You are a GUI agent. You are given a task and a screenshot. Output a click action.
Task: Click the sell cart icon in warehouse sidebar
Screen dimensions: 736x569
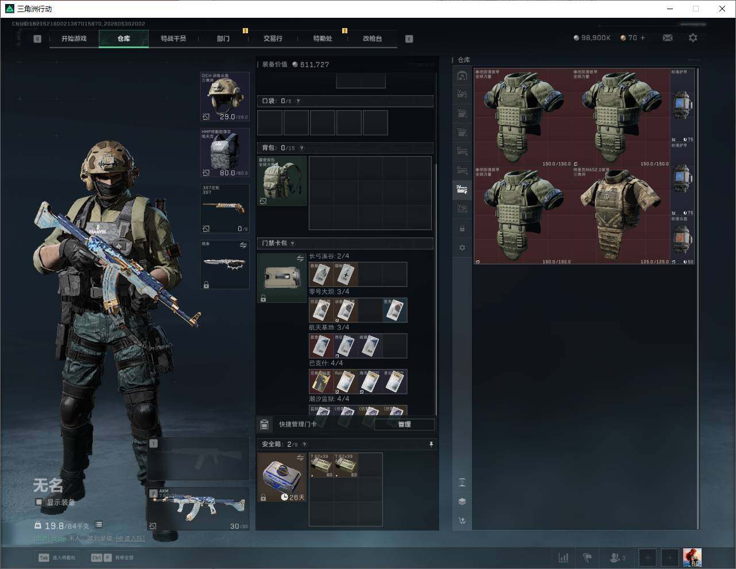(x=462, y=521)
